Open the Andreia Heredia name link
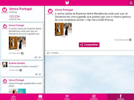134x100 pixels. [x=17, y=63]
